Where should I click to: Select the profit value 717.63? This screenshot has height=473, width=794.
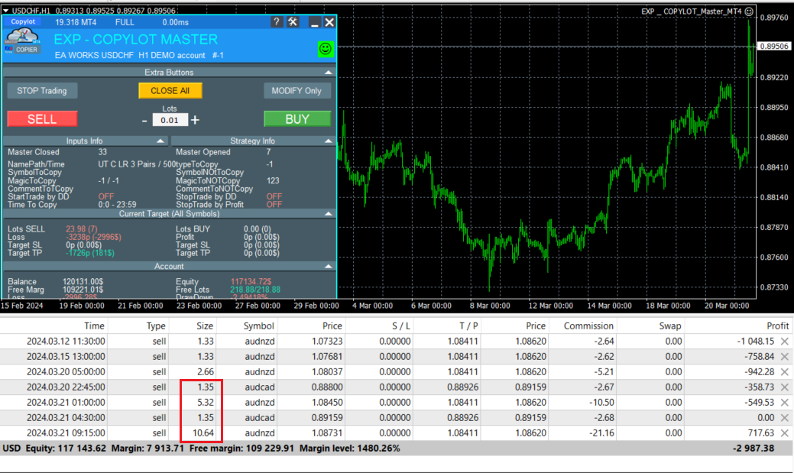pyautogui.click(x=760, y=433)
